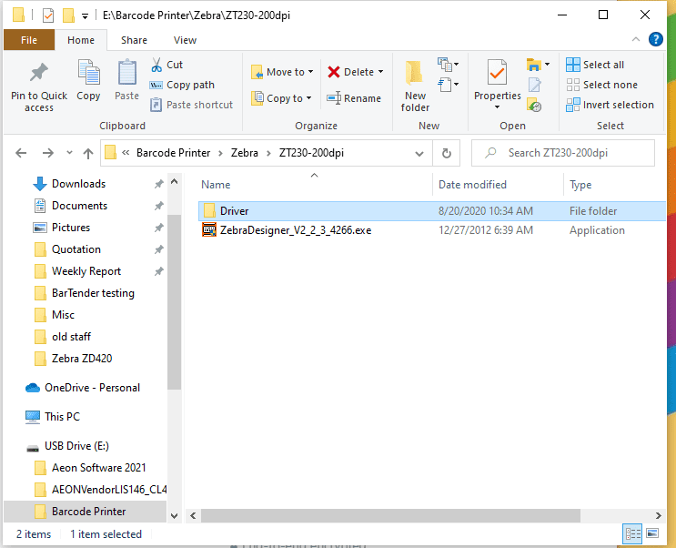Viewport: 676px width, 548px height.
Task: Click Properties icon in title bar toolbar
Action: (48, 16)
